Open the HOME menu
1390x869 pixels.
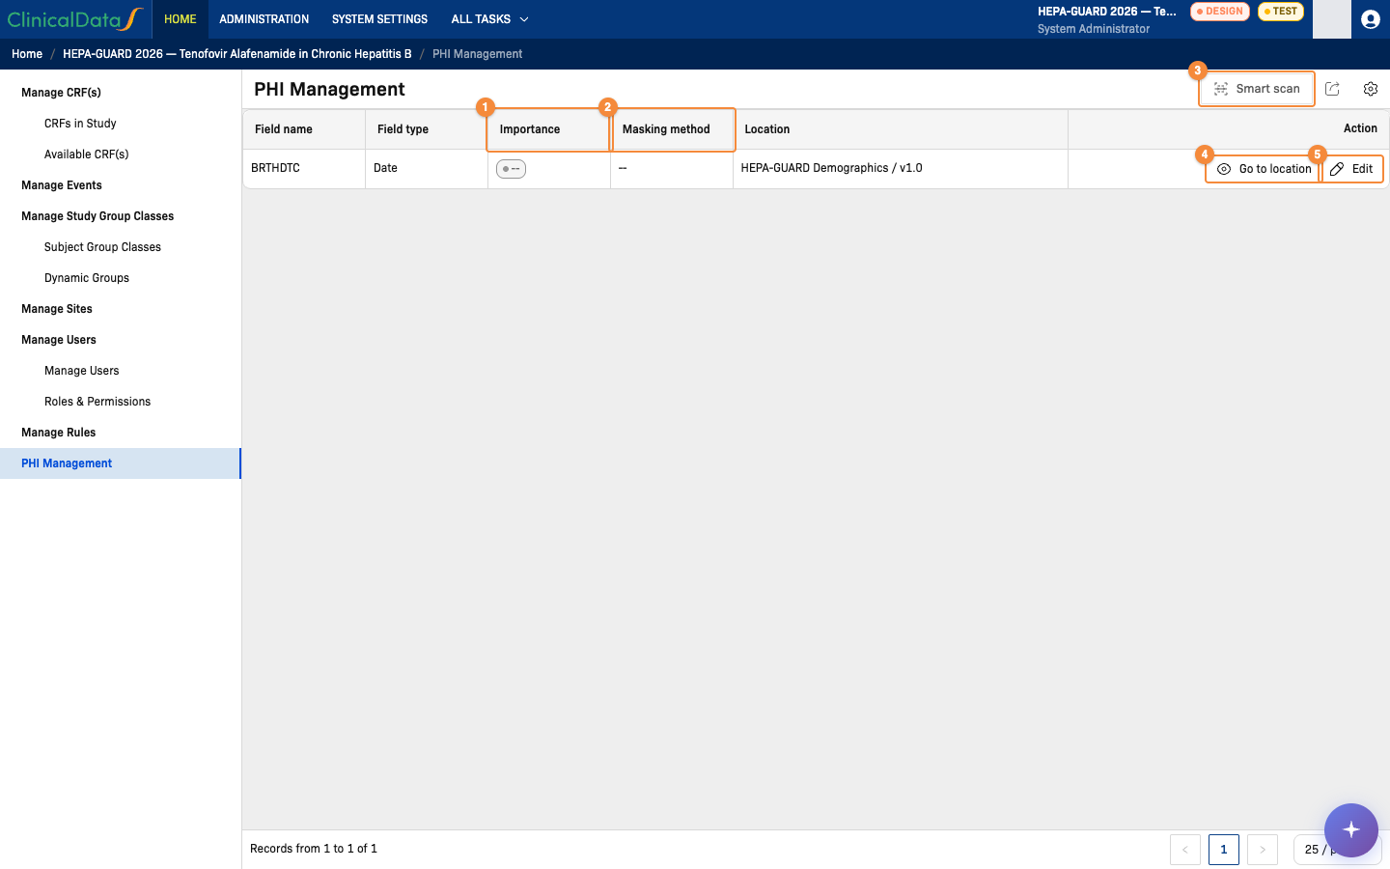click(180, 19)
